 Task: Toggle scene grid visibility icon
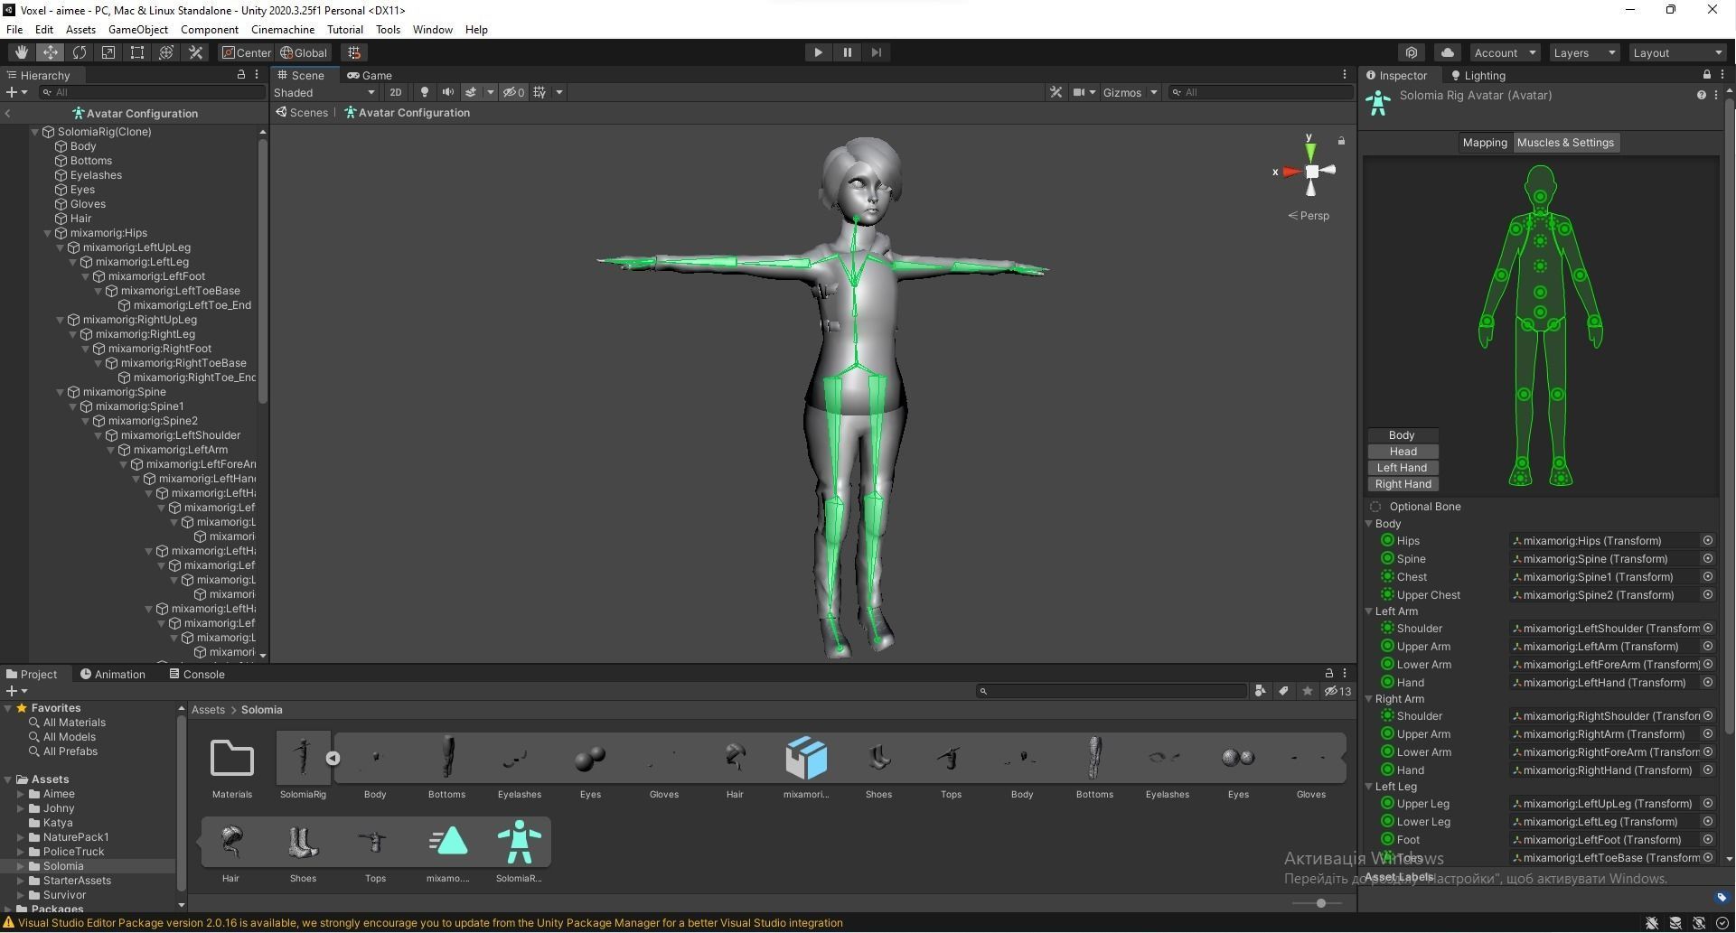[540, 92]
